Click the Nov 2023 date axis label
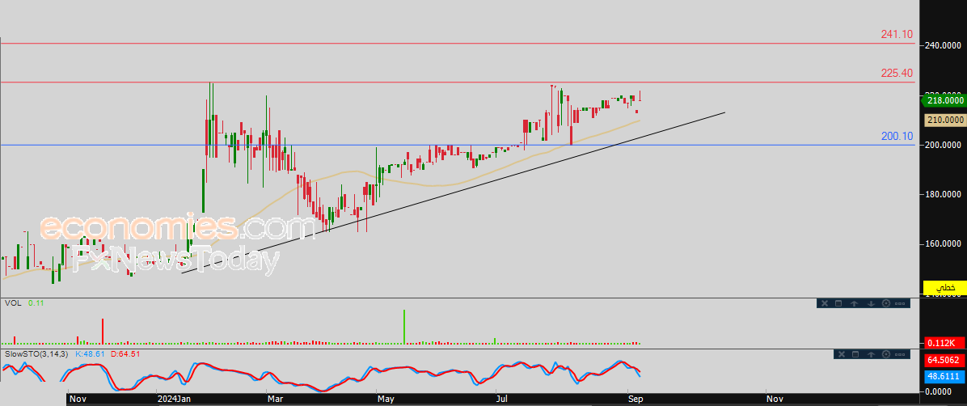967x406 pixels. [77, 400]
